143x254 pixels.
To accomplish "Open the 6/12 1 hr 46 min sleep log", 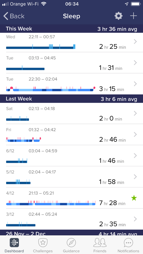I will click(71, 156).
